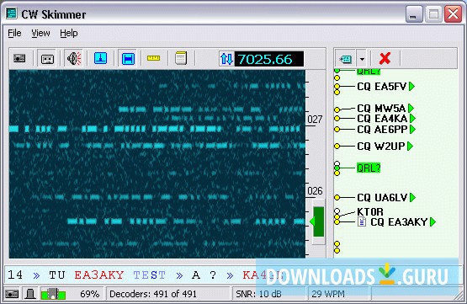Click green arrow next to CQ EA4KA

[412, 119]
